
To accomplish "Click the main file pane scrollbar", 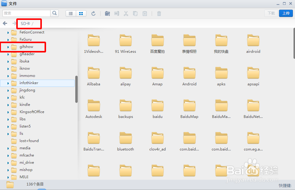I will point(294,43).
